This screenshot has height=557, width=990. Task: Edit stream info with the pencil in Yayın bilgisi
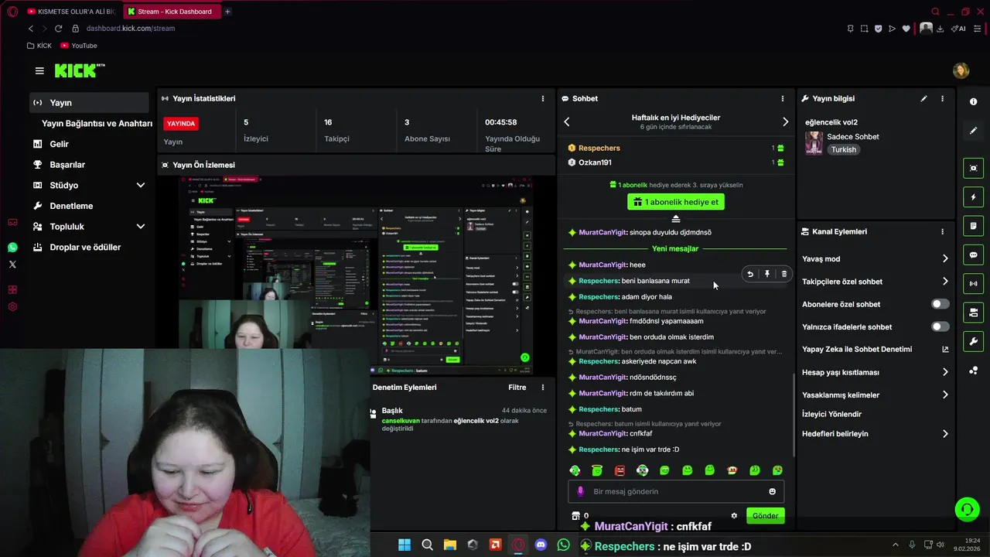[923, 99]
